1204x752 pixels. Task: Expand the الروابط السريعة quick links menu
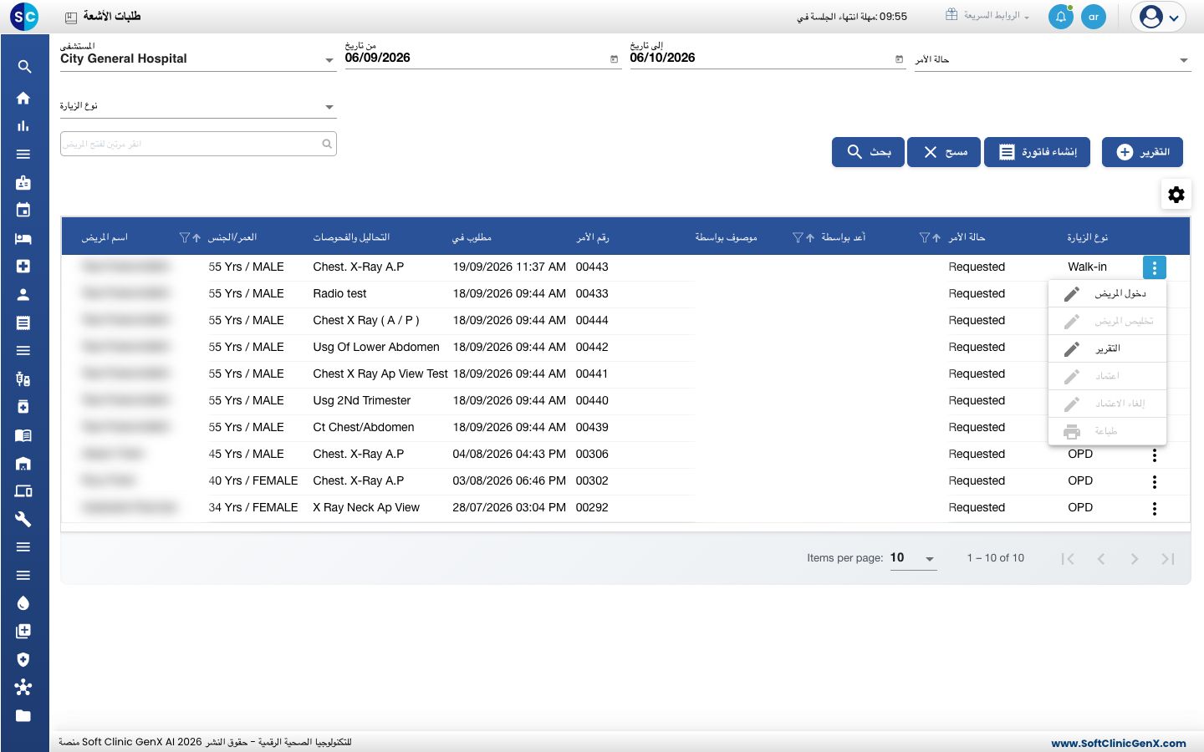pyautogui.click(x=987, y=16)
